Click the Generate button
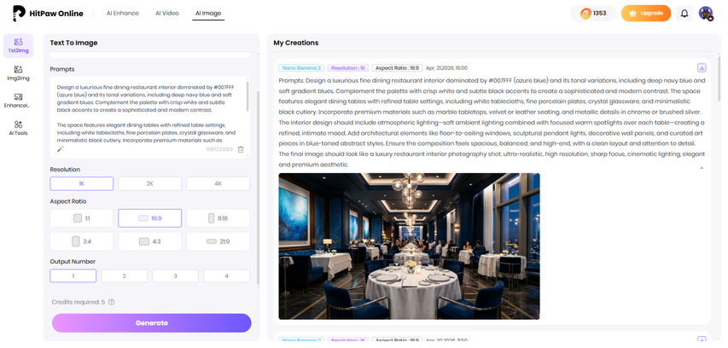Screen dimensions: 728x348 coord(151,323)
